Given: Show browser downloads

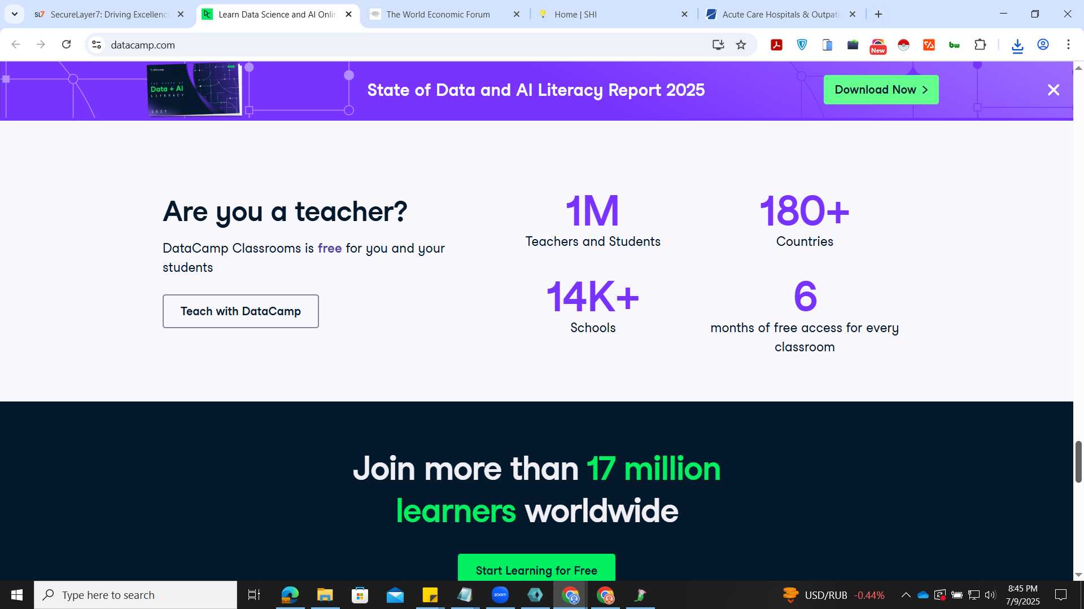Looking at the screenshot, I should click(x=1017, y=45).
